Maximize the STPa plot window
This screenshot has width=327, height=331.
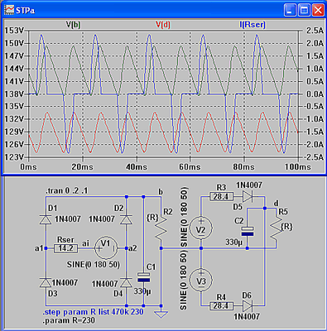click(x=304, y=11)
